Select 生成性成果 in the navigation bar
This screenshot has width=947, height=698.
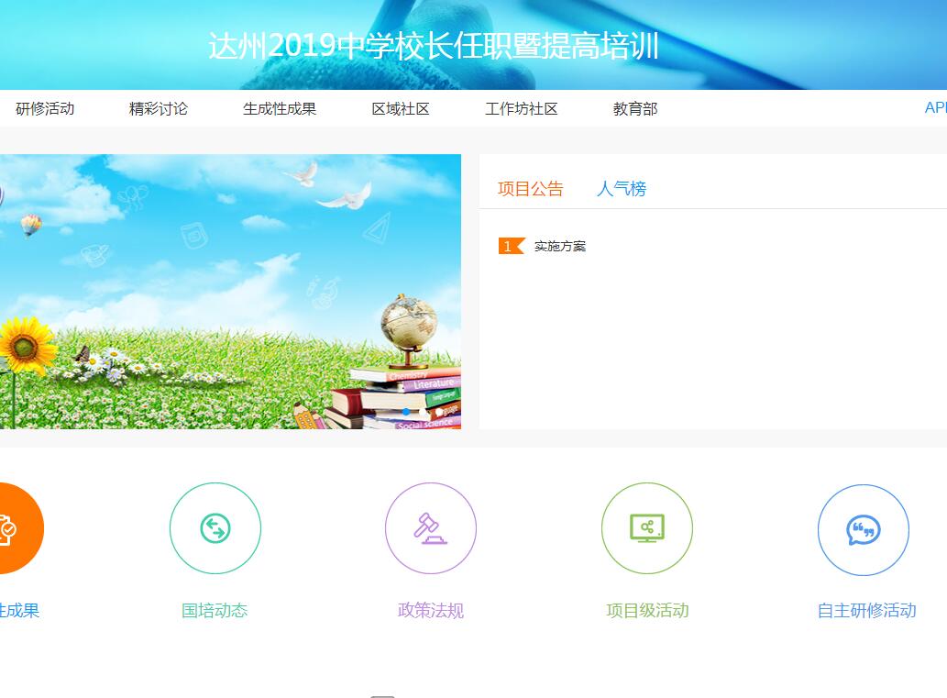tap(280, 109)
